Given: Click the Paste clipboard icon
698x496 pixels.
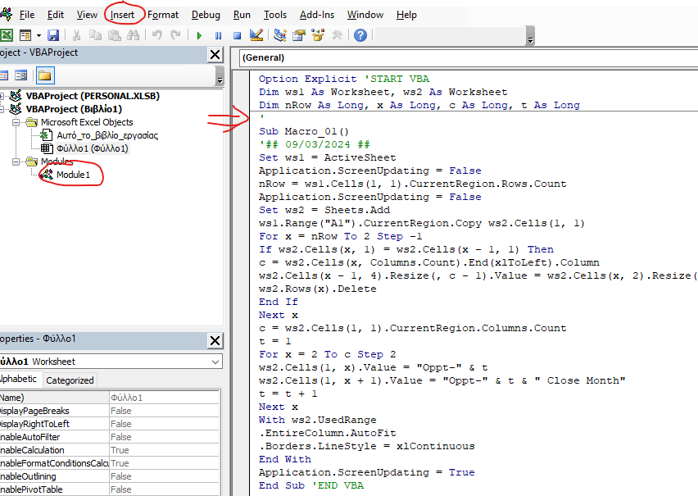Looking at the screenshot, I should click(115, 35).
